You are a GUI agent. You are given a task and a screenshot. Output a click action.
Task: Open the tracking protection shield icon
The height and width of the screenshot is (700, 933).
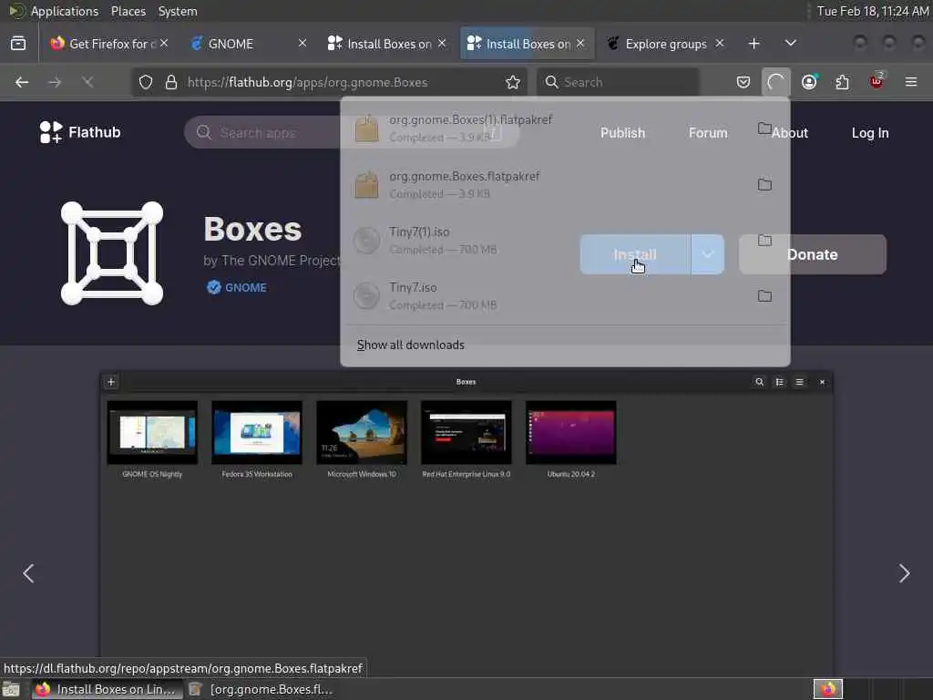click(146, 82)
